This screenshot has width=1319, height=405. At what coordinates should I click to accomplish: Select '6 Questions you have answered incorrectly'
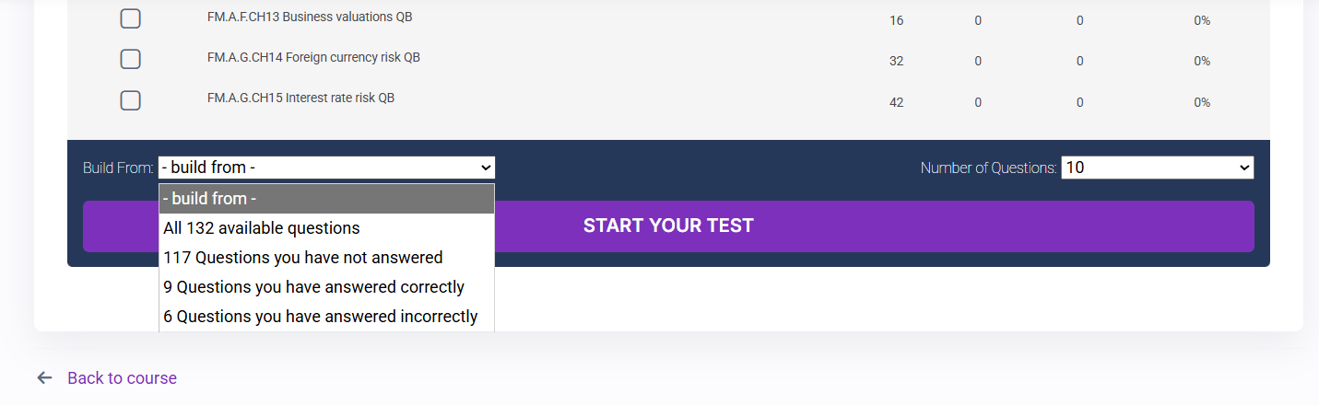pyautogui.click(x=326, y=317)
